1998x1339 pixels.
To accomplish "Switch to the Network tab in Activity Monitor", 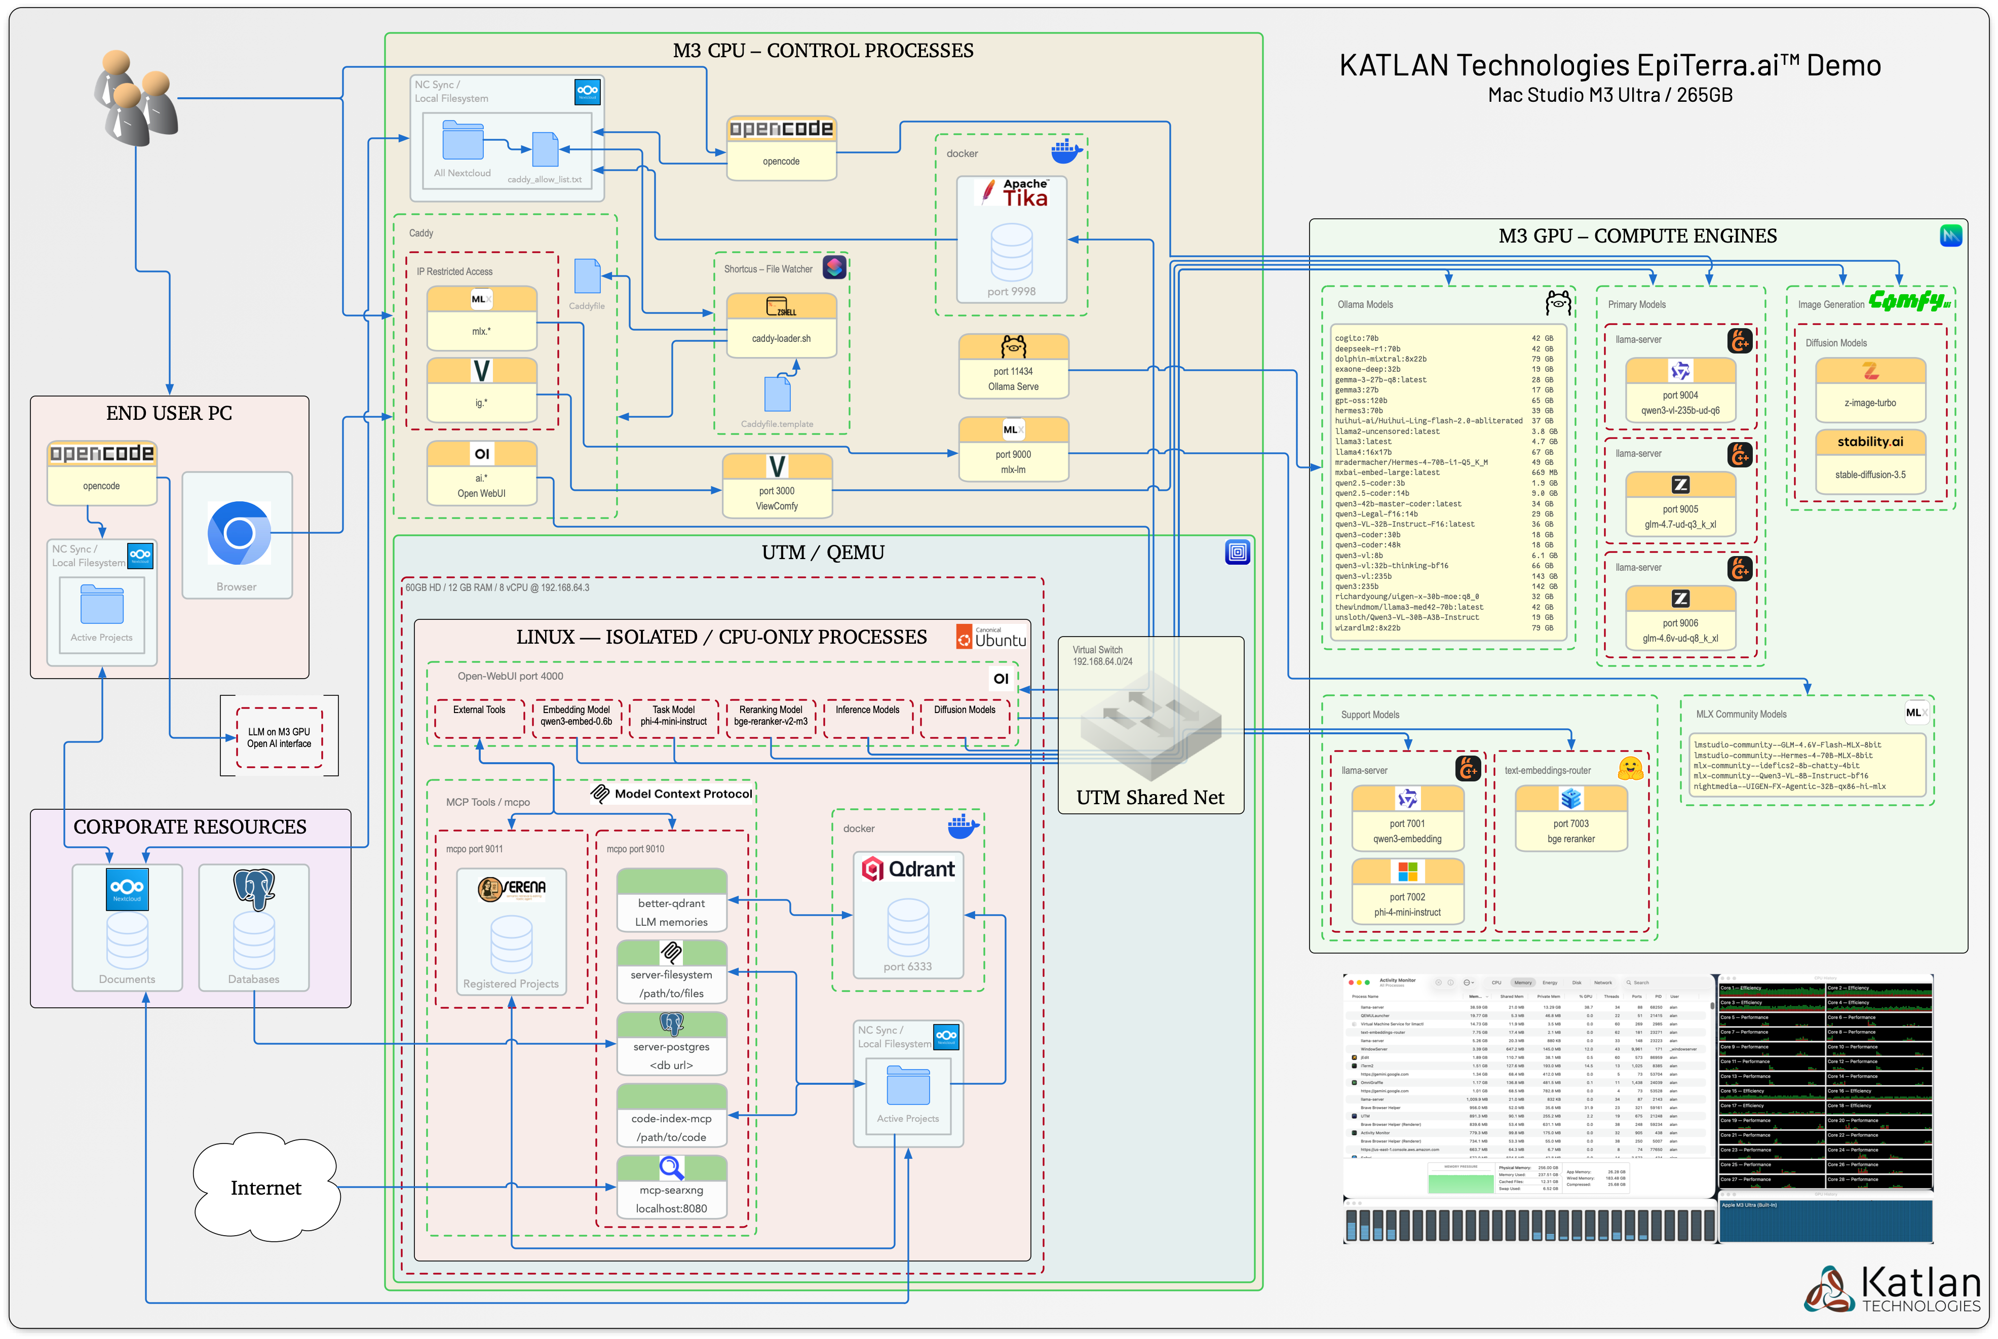I will tap(1603, 983).
